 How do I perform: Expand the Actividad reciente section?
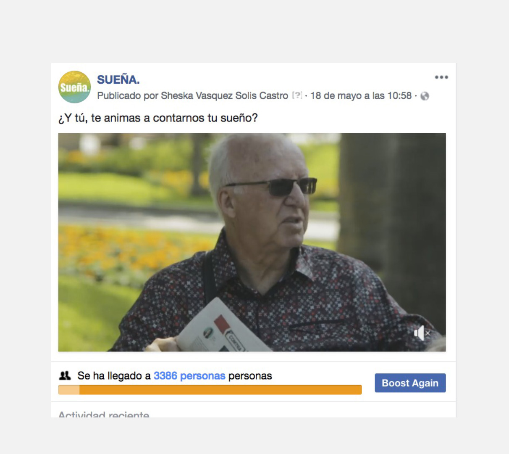pyautogui.click(x=104, y=414)
